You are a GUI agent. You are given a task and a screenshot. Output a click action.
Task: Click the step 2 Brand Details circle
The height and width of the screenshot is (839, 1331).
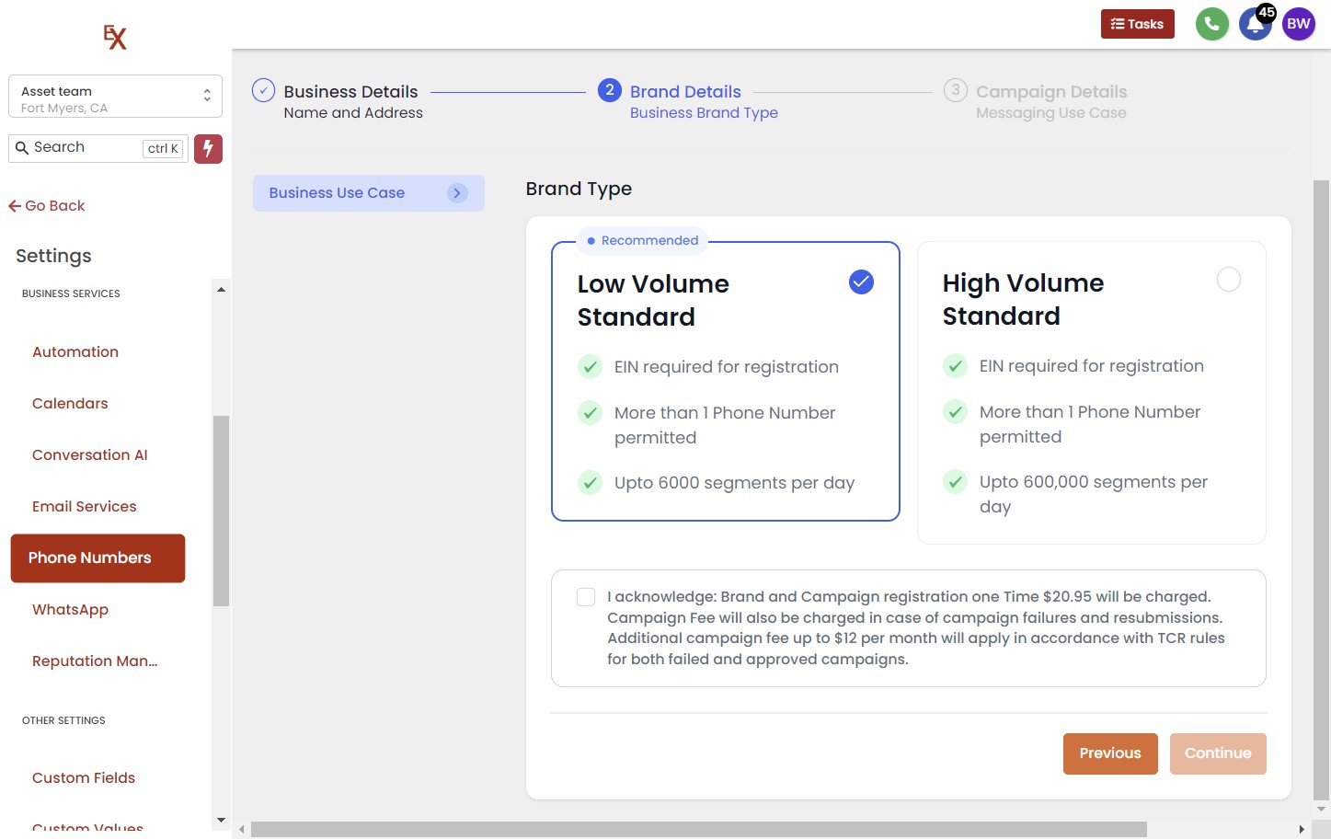click(x=609, y=90)
